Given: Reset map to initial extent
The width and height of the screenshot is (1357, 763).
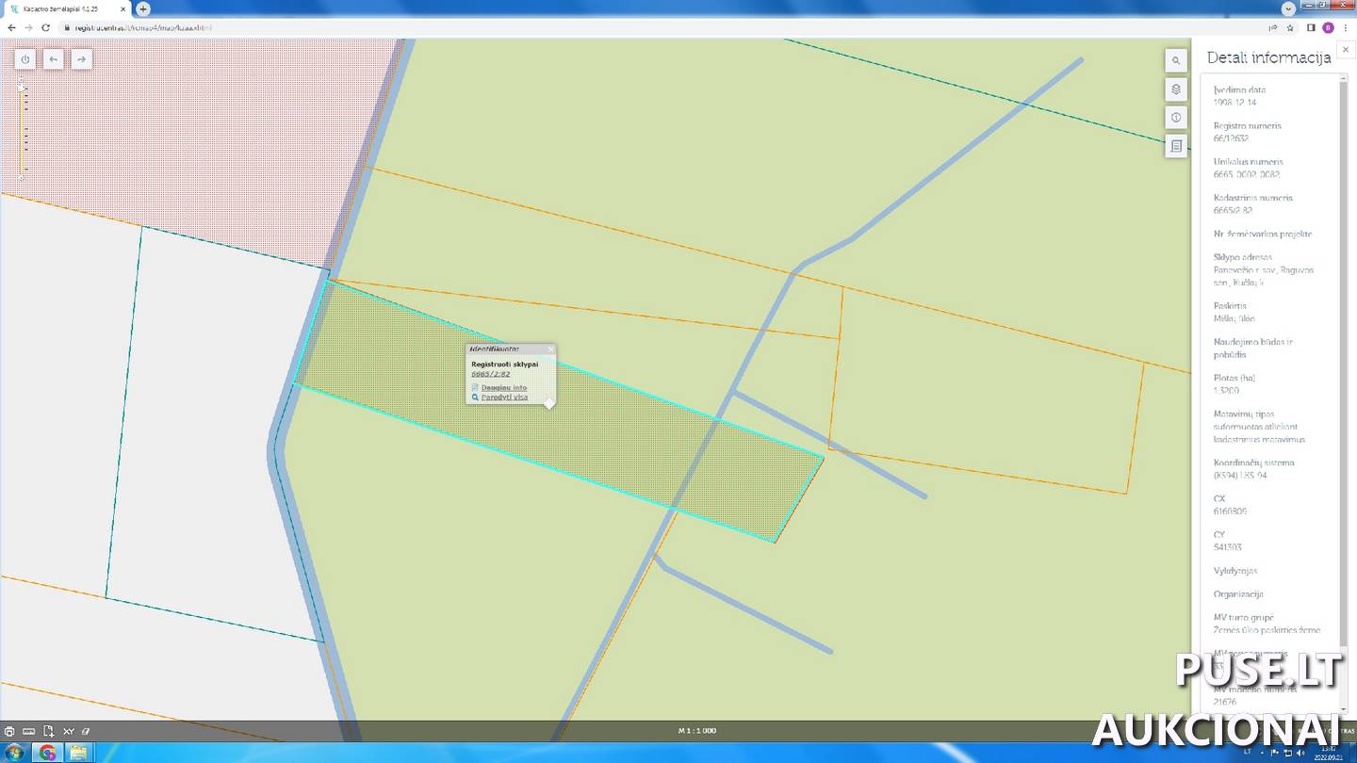Looking at the screenshot, I should click(25, 59).
